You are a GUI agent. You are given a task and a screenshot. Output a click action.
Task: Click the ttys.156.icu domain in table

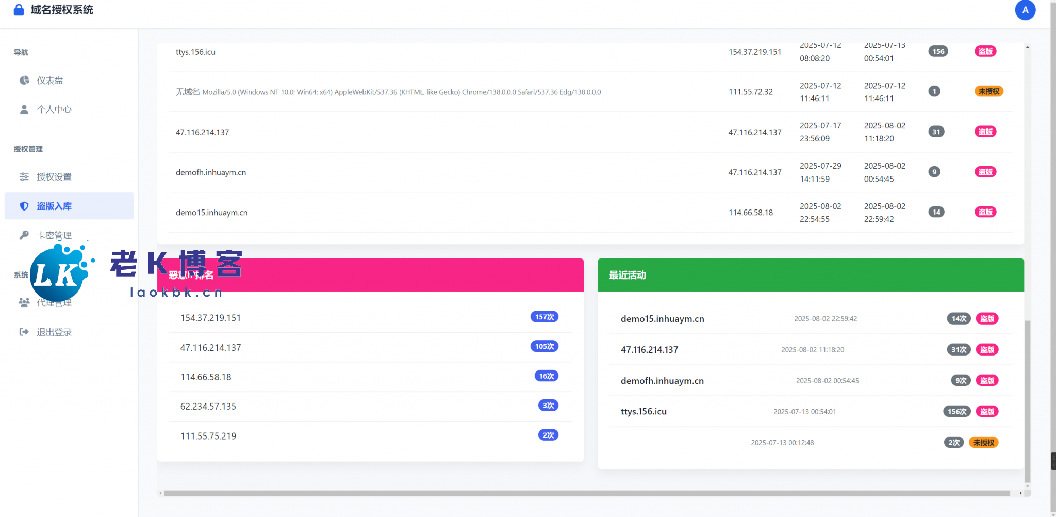click(195, 52)
